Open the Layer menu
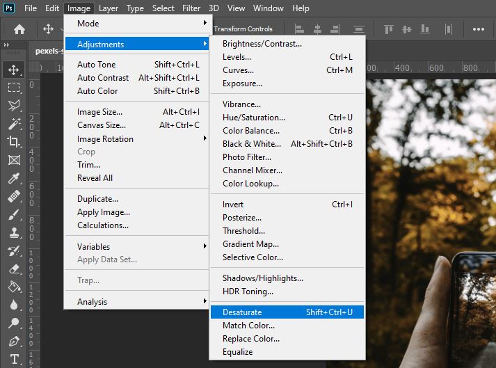Viewport: 496px width, 368px height. (x=109, y=8)
